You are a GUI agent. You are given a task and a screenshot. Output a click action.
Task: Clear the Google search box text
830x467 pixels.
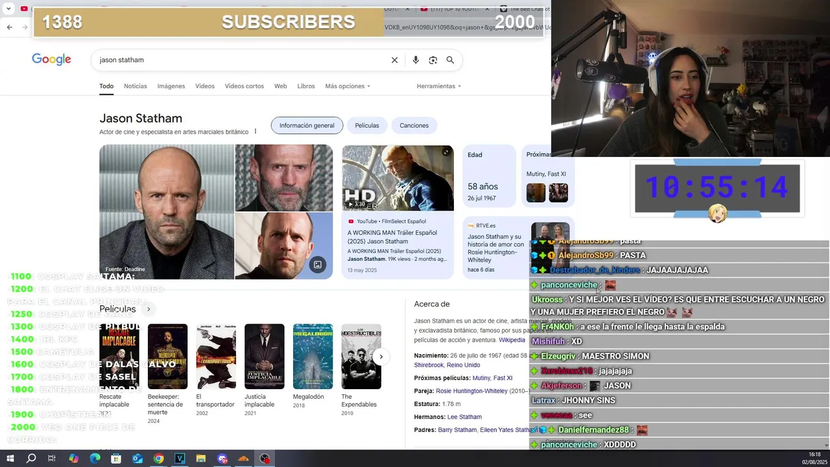coord(394,60)
